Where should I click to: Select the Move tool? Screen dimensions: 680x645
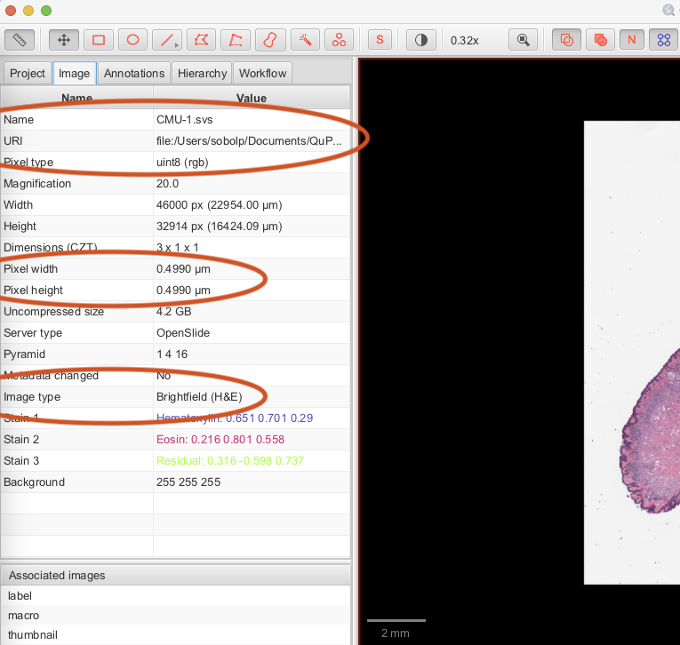tap(64, 40)
